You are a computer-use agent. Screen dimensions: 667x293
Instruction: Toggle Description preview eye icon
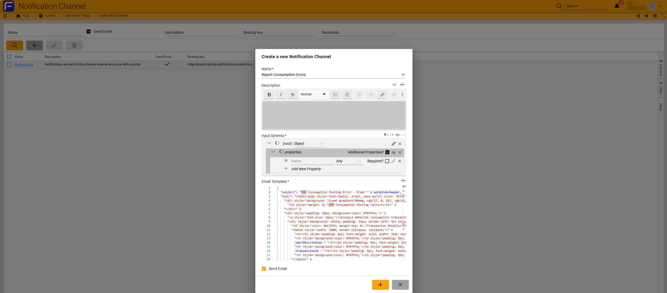[x=394, y=85]
